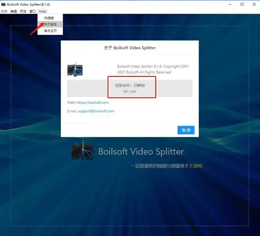Click the window title 'Boilsoft Video Splitter(8.1.4)'

pos(28,4)
